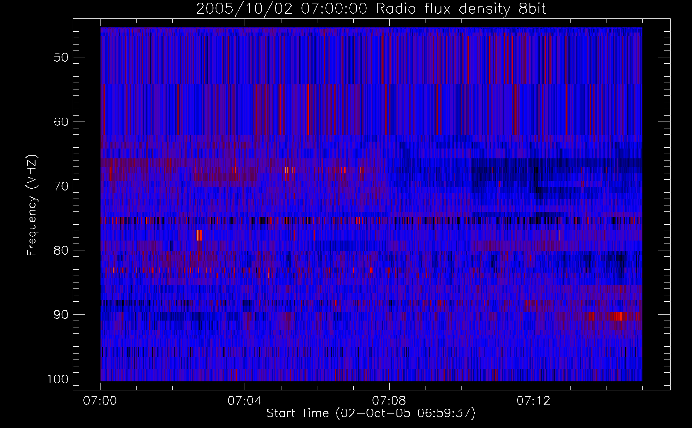The image size is (692, 428).
Task: Click the 07:12 time tick label
Action: (x=534, y=401)
